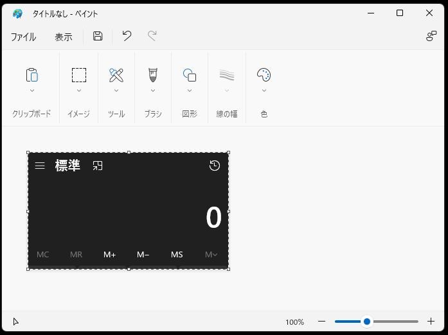Click the clipboard paste icon
This screenshot has height=335, width=448.
point(32,74)
